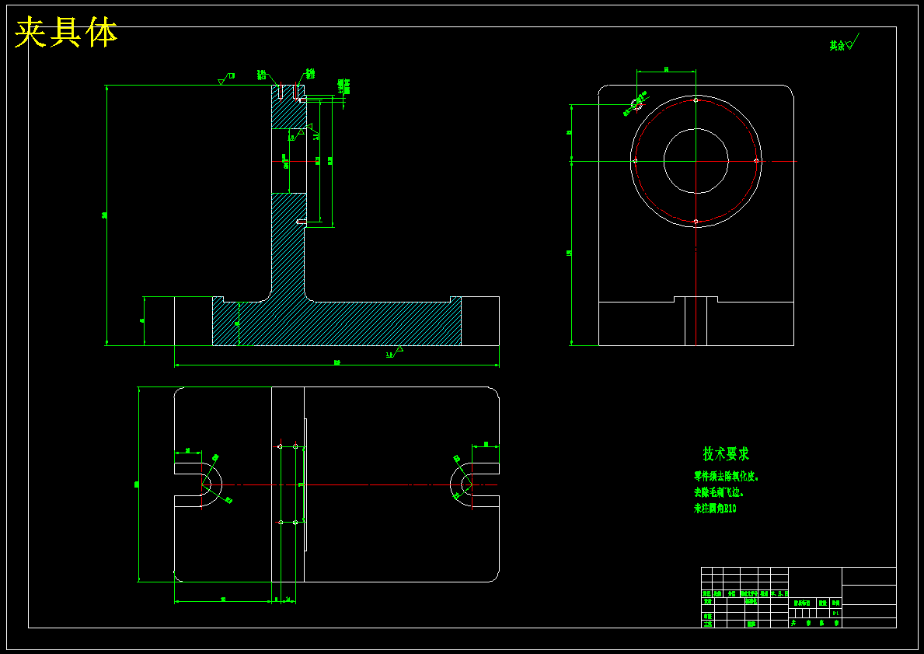924x654 pixels.
Task: Select the note 未注圆角R10
Action: click(715, 509)
